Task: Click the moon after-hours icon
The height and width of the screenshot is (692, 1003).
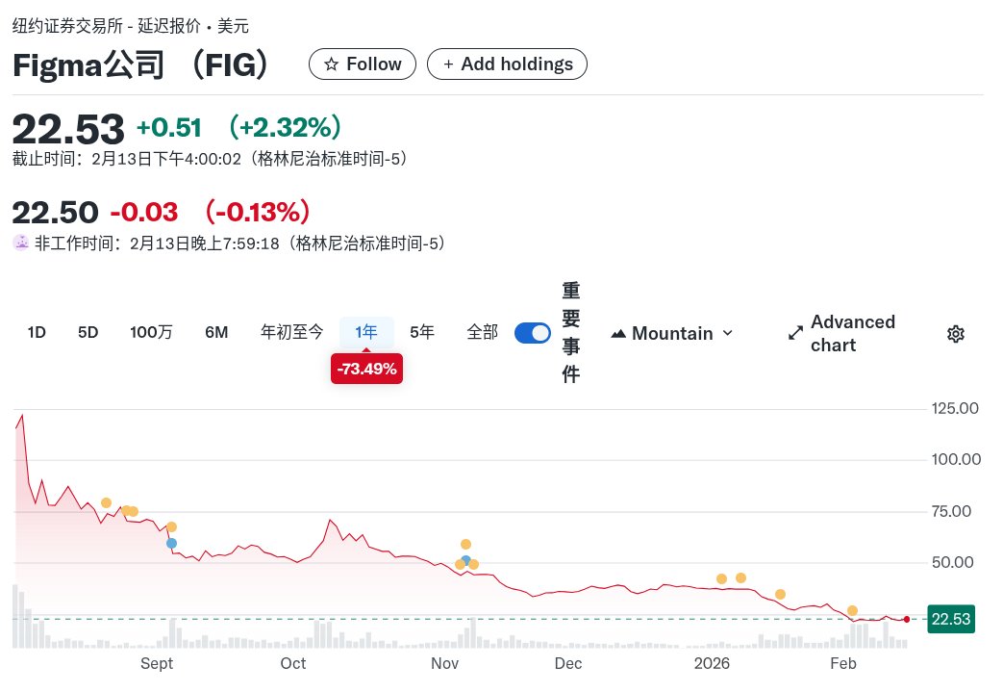Action: tap(21, 243)
